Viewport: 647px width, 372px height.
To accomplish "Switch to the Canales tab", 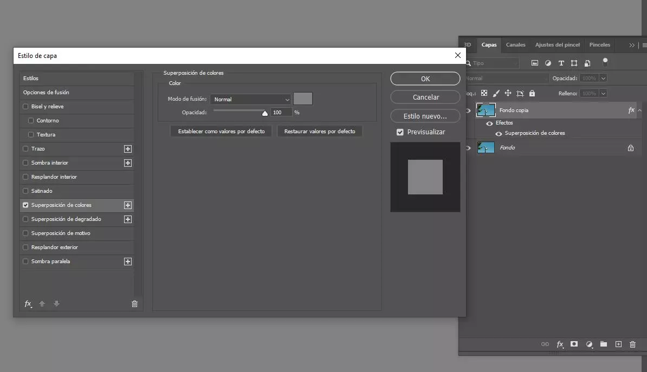I will 515,45.
